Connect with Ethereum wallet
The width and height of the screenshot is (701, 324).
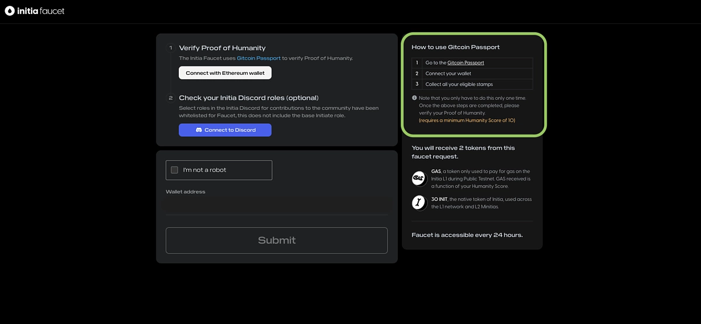pos(225,73)
